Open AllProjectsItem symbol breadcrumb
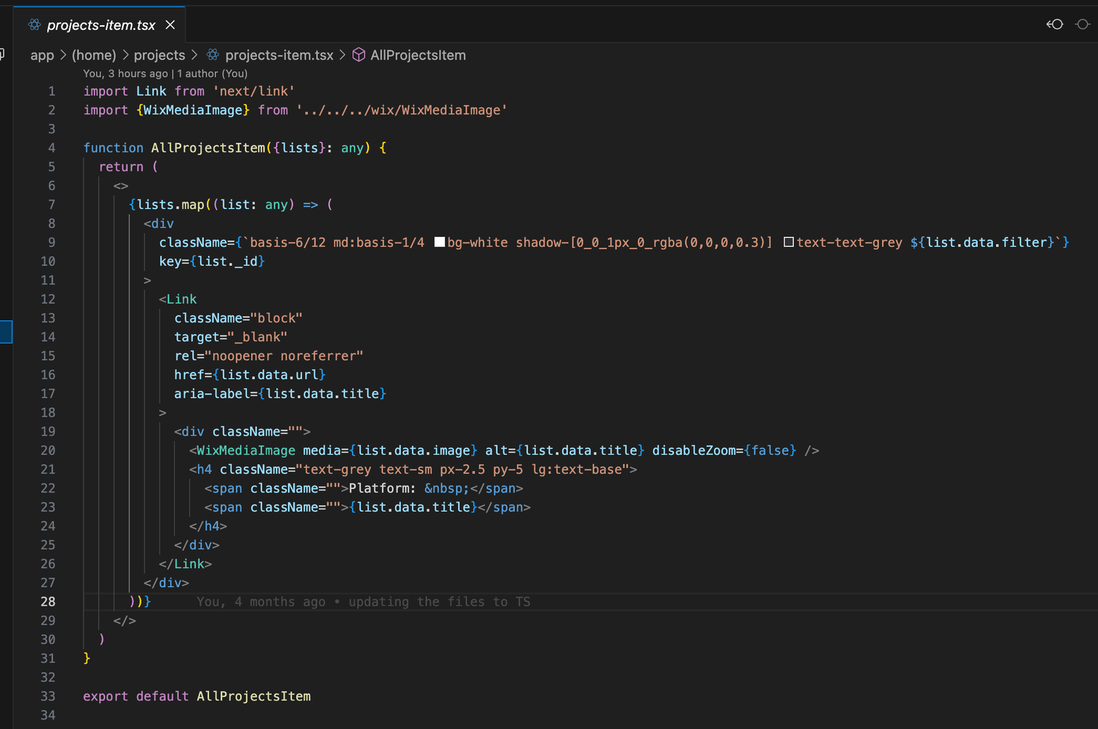 click(417, 55)
